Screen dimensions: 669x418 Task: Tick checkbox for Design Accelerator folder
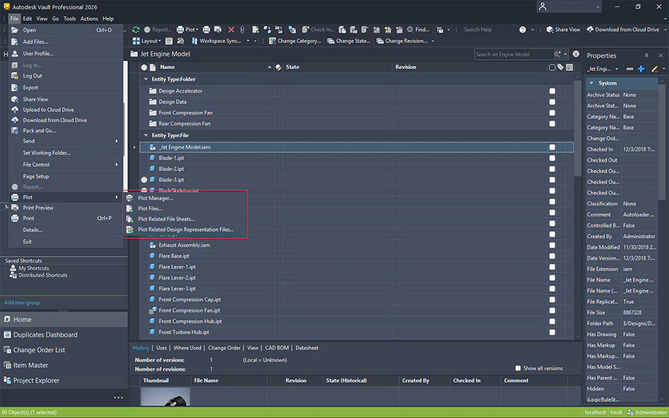tap(552, 91)
